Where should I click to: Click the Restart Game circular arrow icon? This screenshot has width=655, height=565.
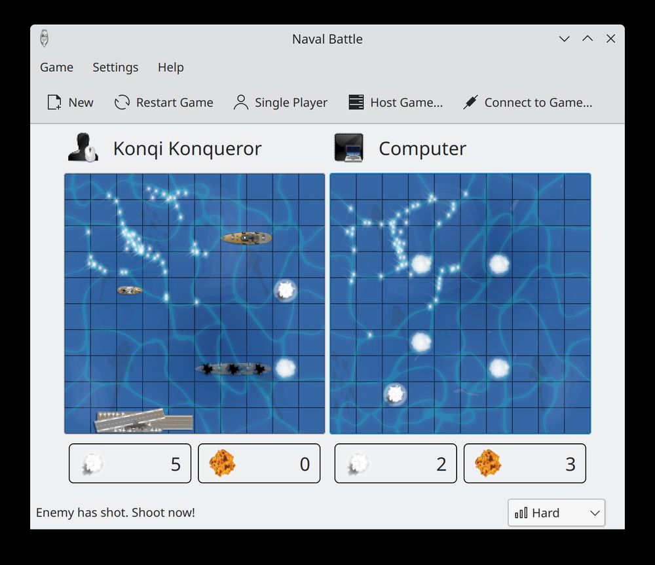click(121, 102)
